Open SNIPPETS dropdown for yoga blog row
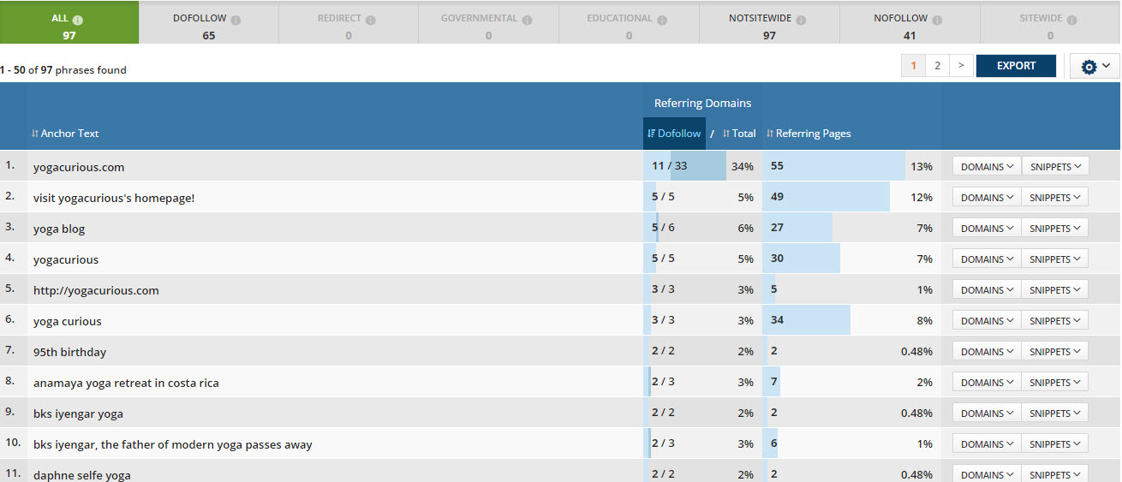This screenshot has height=482, width=1122. (1054, 228)
